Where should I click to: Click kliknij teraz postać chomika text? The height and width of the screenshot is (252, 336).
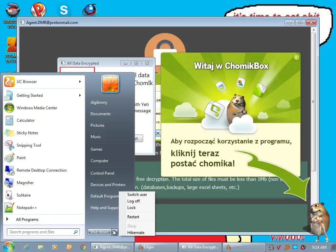(x=203, y=158)
